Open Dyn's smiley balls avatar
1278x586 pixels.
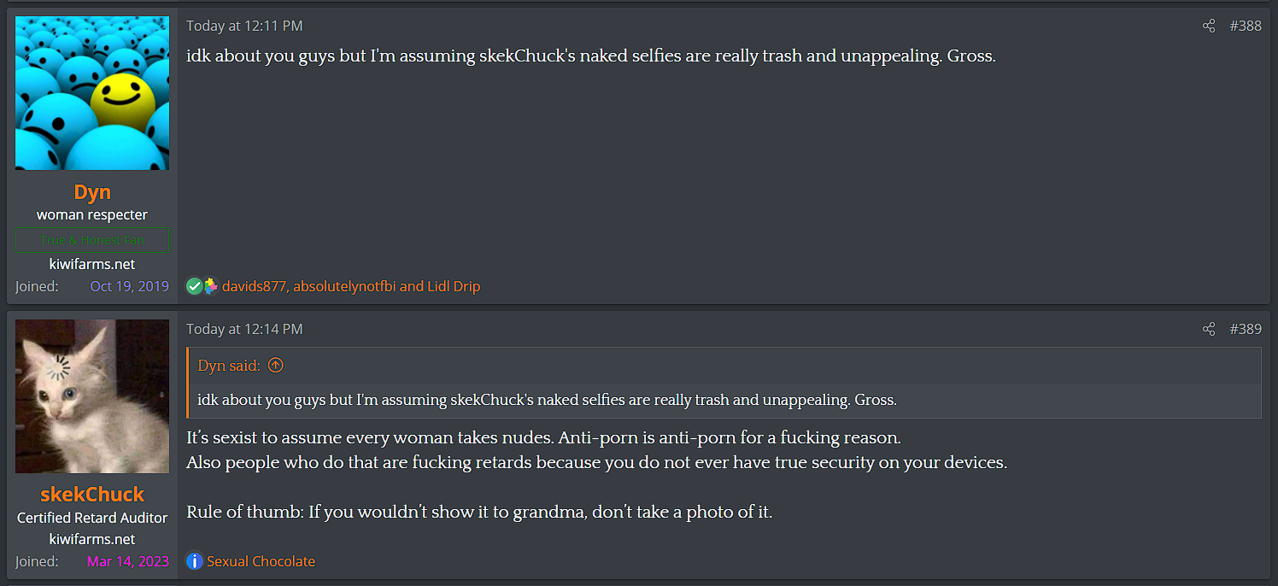pos(92,93)
